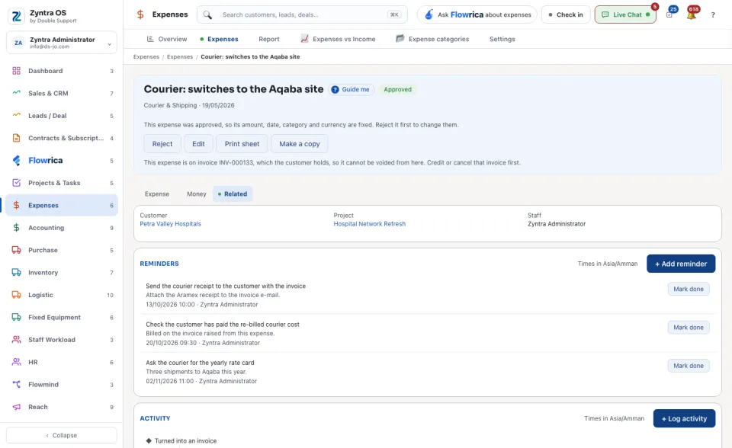Screen dimensions: 732x448
Task: Open notifications bell with 618 badge
Action: 692,14
